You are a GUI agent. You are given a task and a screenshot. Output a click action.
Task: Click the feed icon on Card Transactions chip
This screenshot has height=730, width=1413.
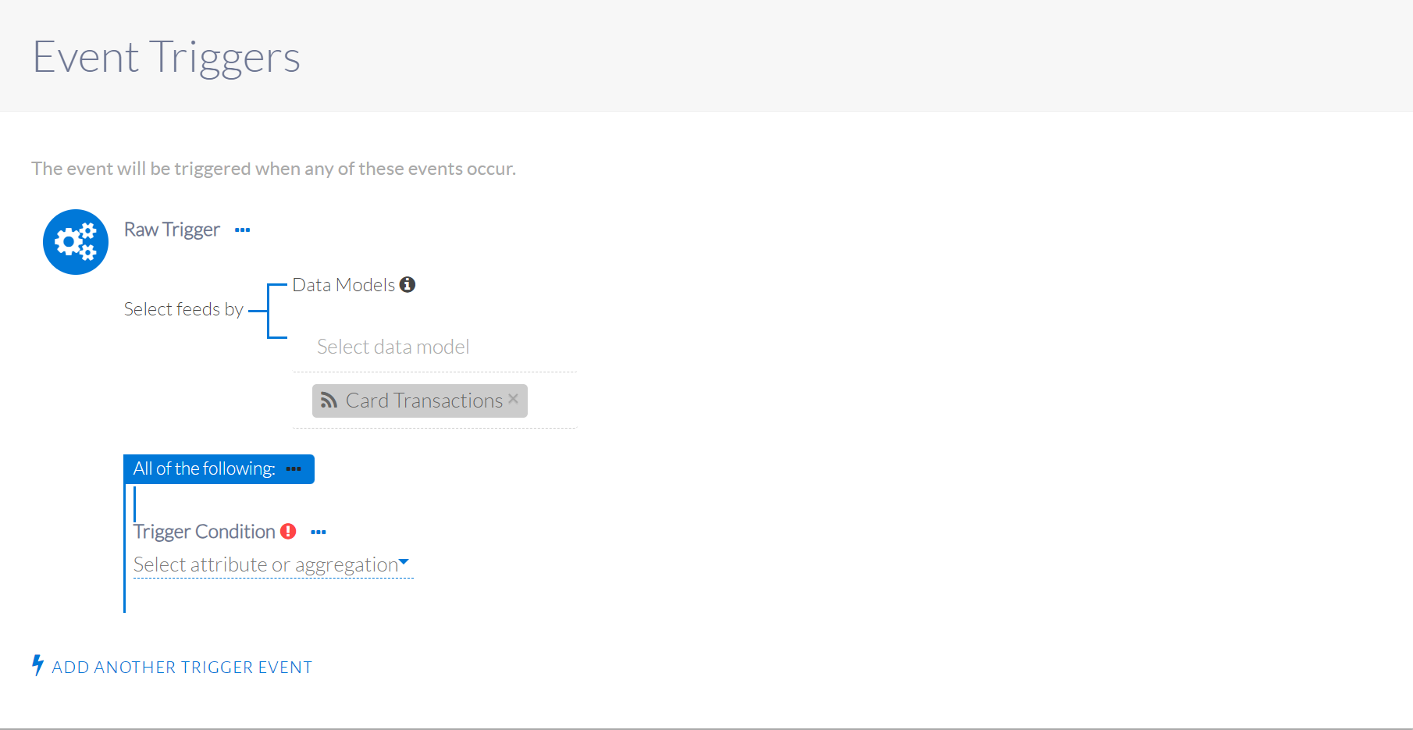329,401
